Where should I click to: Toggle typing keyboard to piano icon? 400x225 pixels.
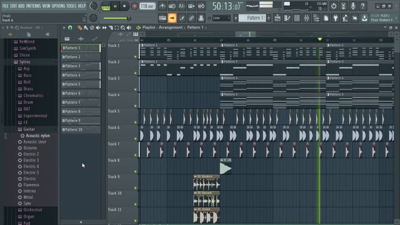pos(162,18)
